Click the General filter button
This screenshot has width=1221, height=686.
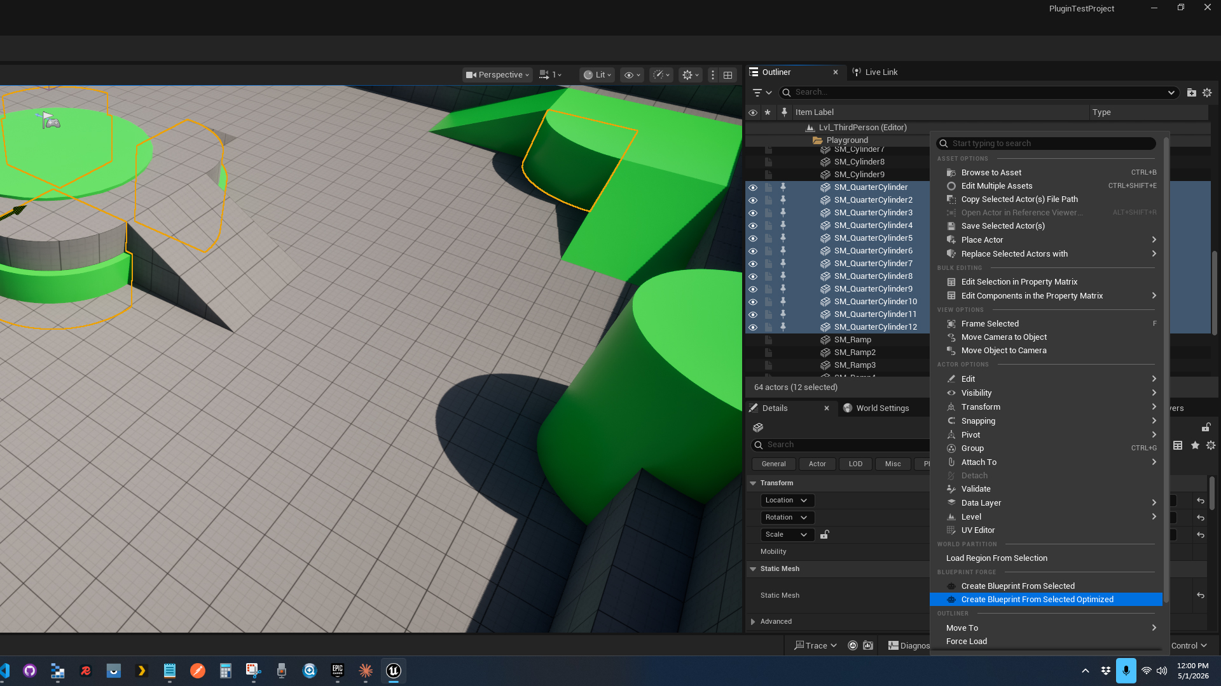point(773,464)
